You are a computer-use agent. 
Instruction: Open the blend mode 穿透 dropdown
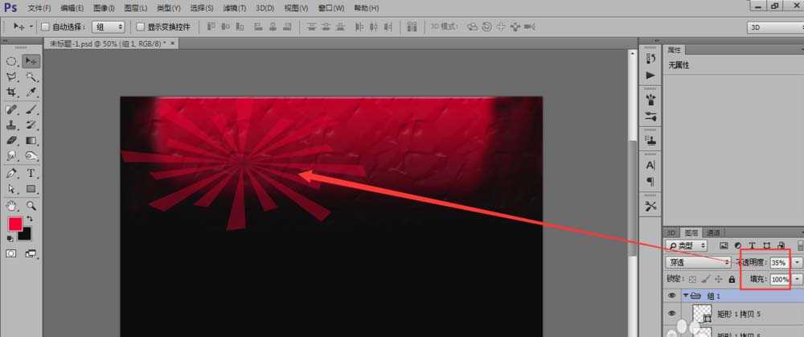(698, 262)
